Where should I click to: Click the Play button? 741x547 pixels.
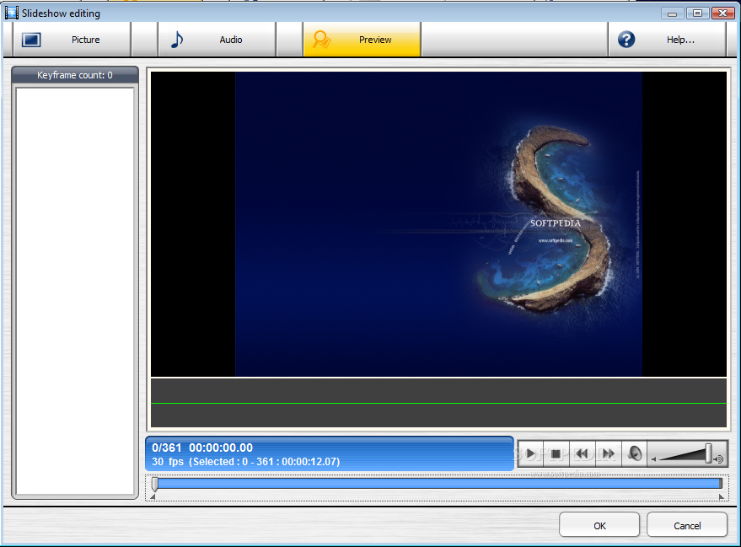click(531, 454)
